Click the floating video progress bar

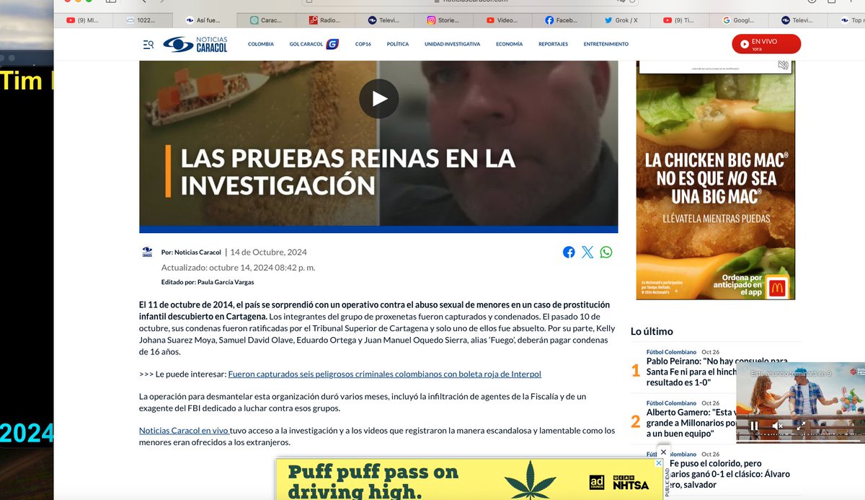click(x=800, y=440)
